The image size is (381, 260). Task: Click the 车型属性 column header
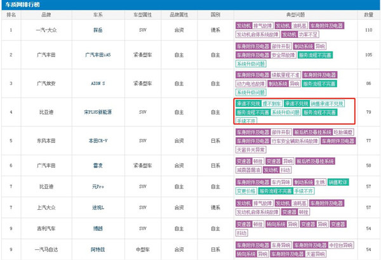coord(143,15)
